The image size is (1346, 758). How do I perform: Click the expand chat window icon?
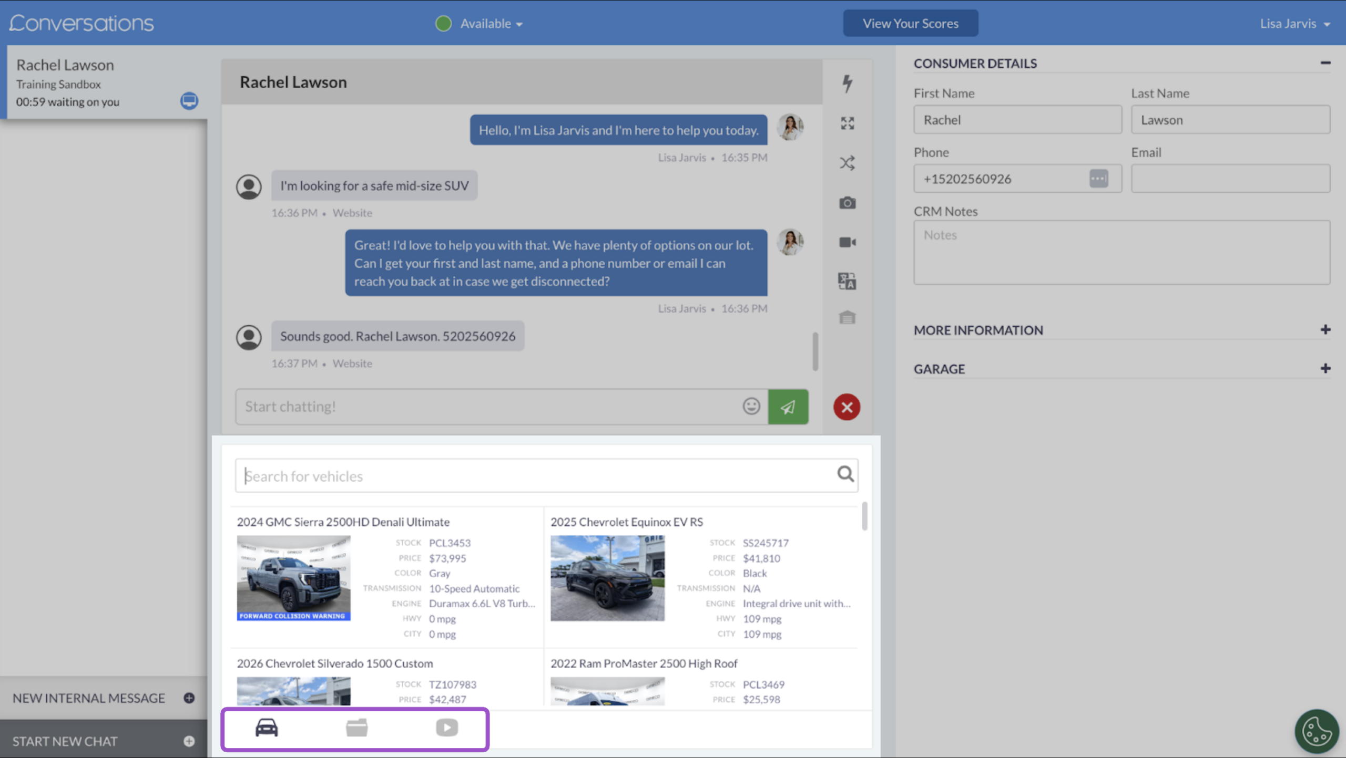click(x=847, y=123)
